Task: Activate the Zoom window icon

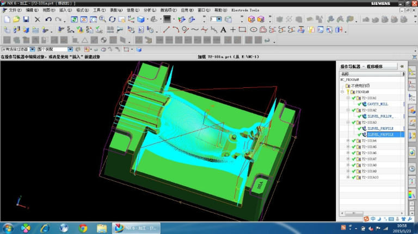Action: click(93, 20)
